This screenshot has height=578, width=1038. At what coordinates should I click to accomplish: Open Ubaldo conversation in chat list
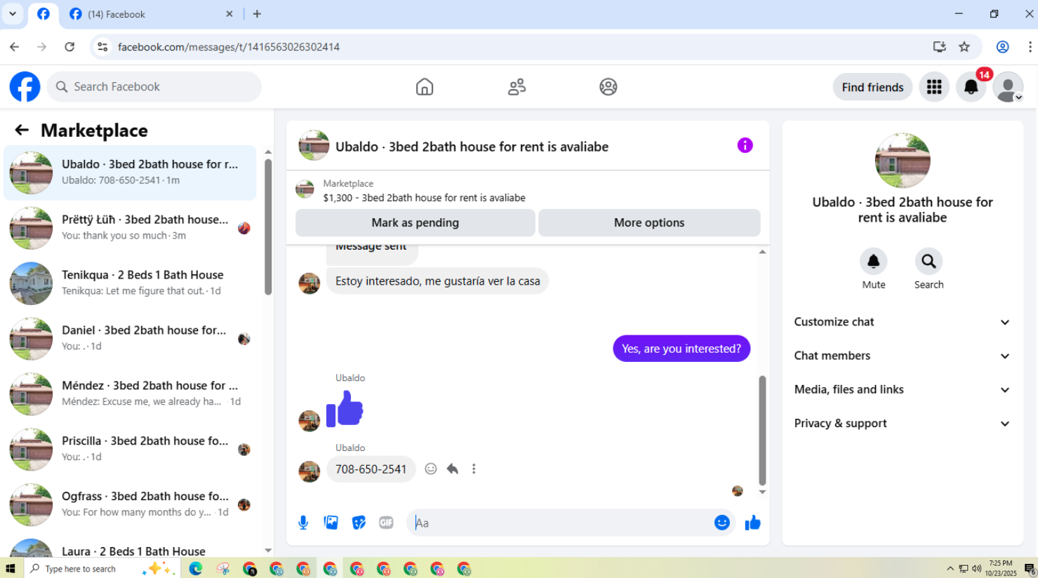130,173
